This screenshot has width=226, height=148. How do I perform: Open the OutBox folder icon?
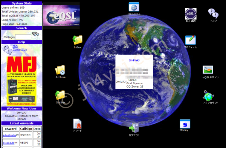pos(60,95)
